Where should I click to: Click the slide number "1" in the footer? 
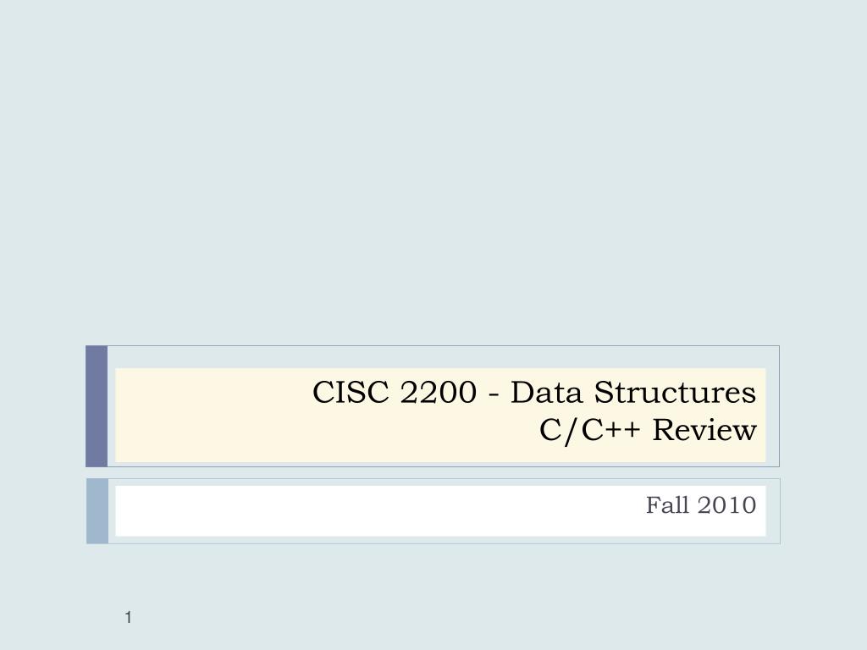tap(129, 619)
